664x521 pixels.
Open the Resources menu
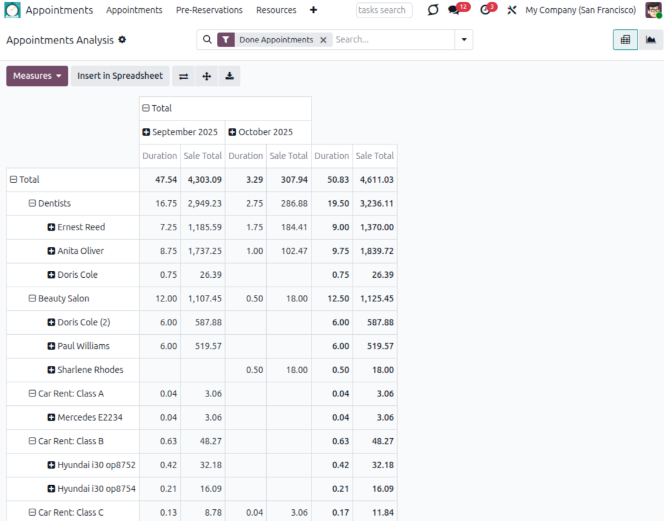point(276,10)
